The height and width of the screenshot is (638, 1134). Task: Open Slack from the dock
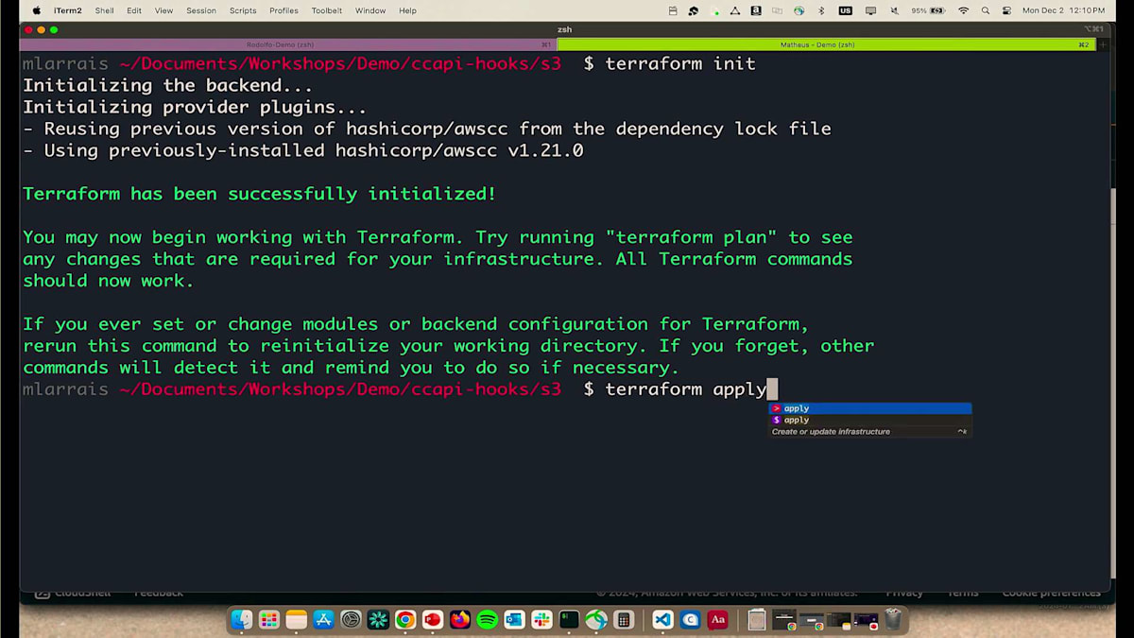click(541, 620)
